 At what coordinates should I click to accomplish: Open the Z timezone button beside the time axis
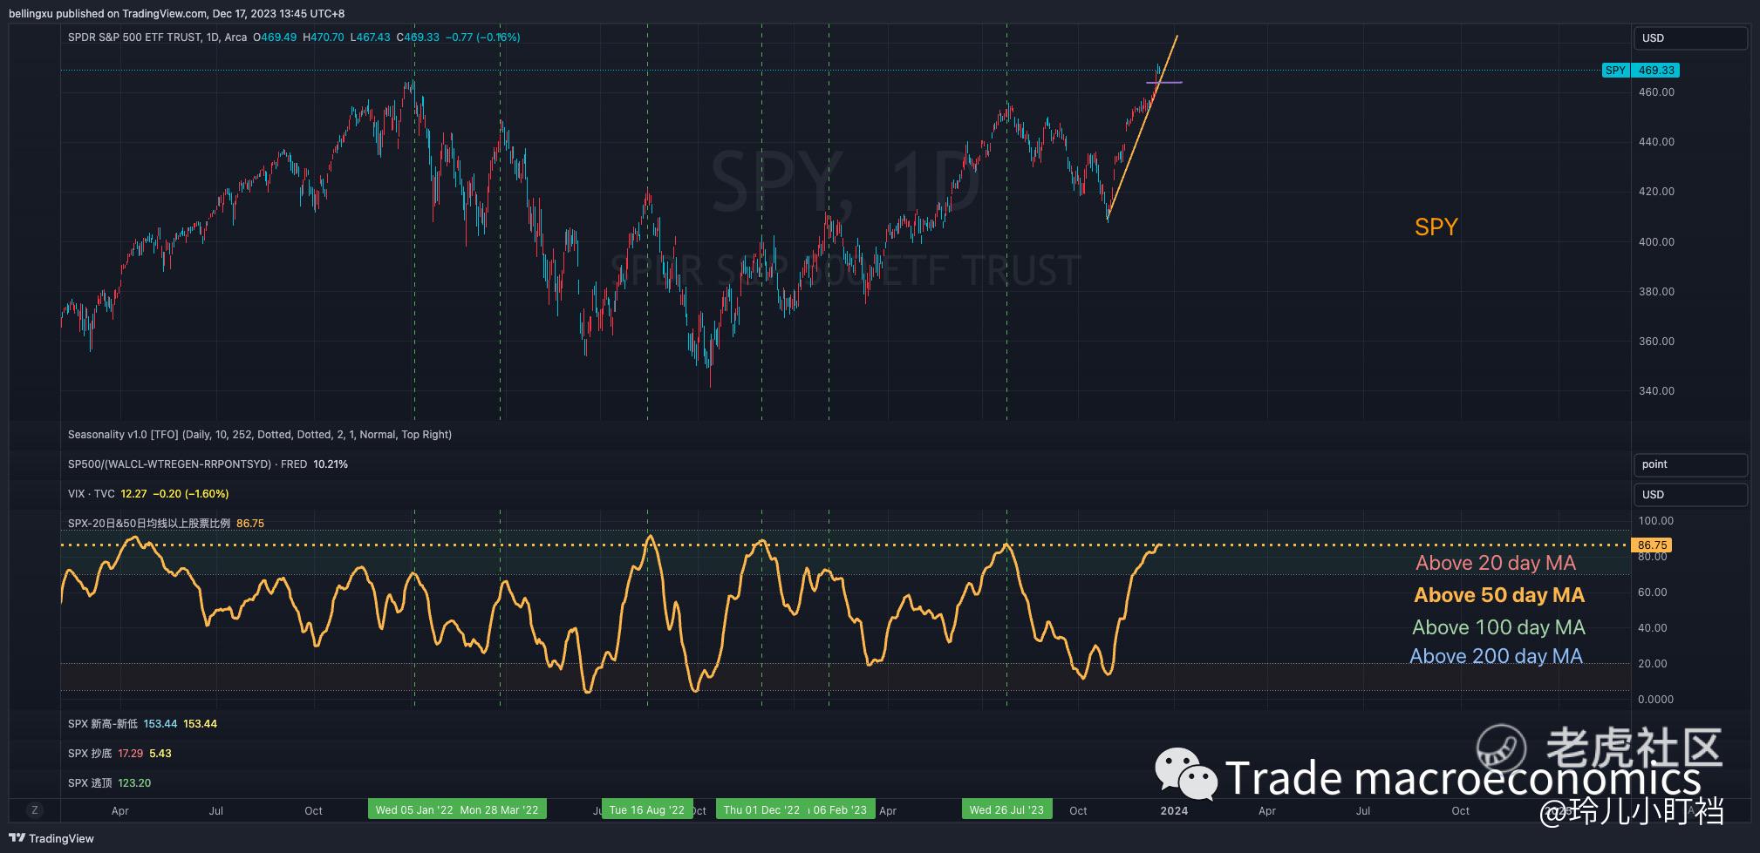point(35,810)
